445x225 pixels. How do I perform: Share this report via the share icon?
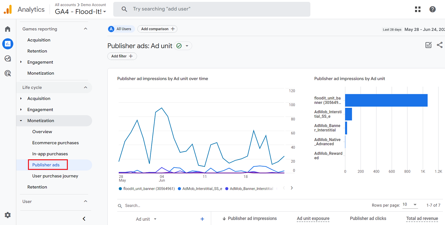(x=440, y=45)
